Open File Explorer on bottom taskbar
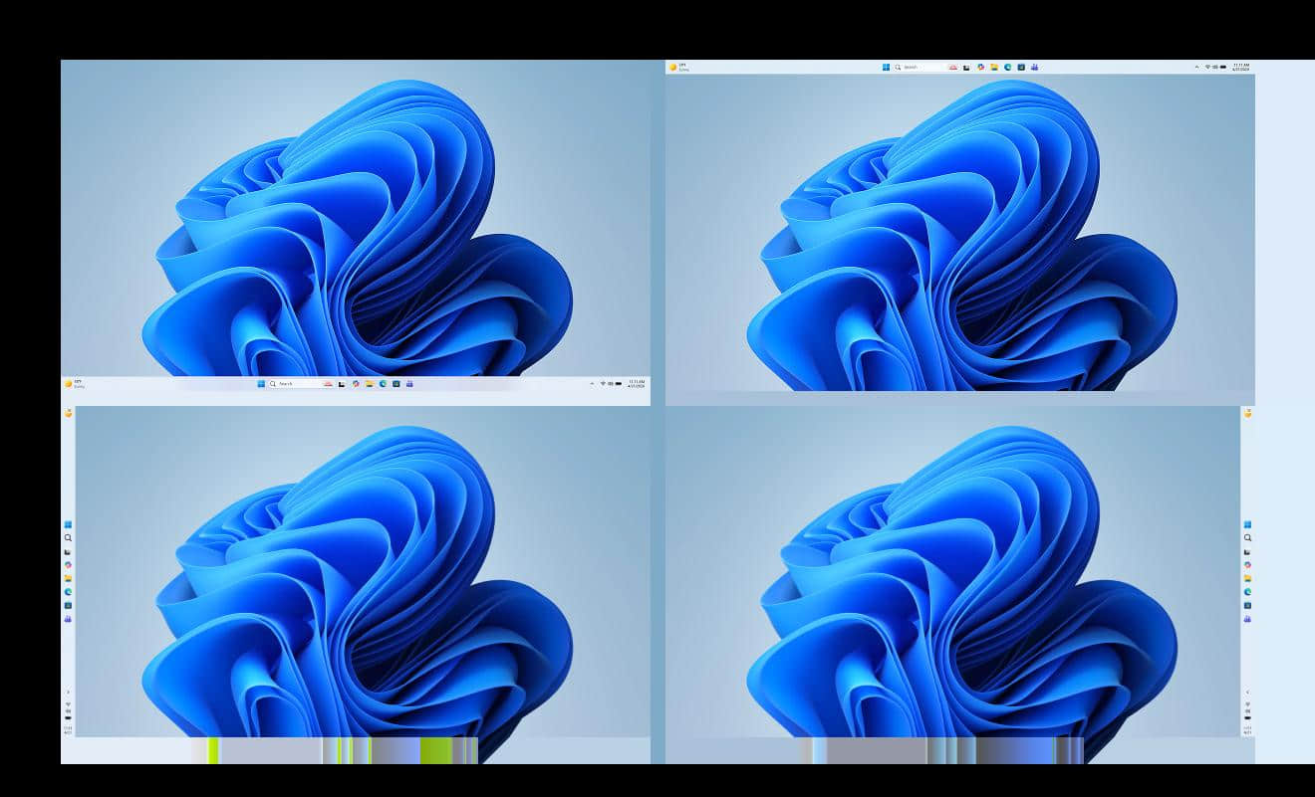This screenshot has width=1315, height=797. (x=369, y=383)
